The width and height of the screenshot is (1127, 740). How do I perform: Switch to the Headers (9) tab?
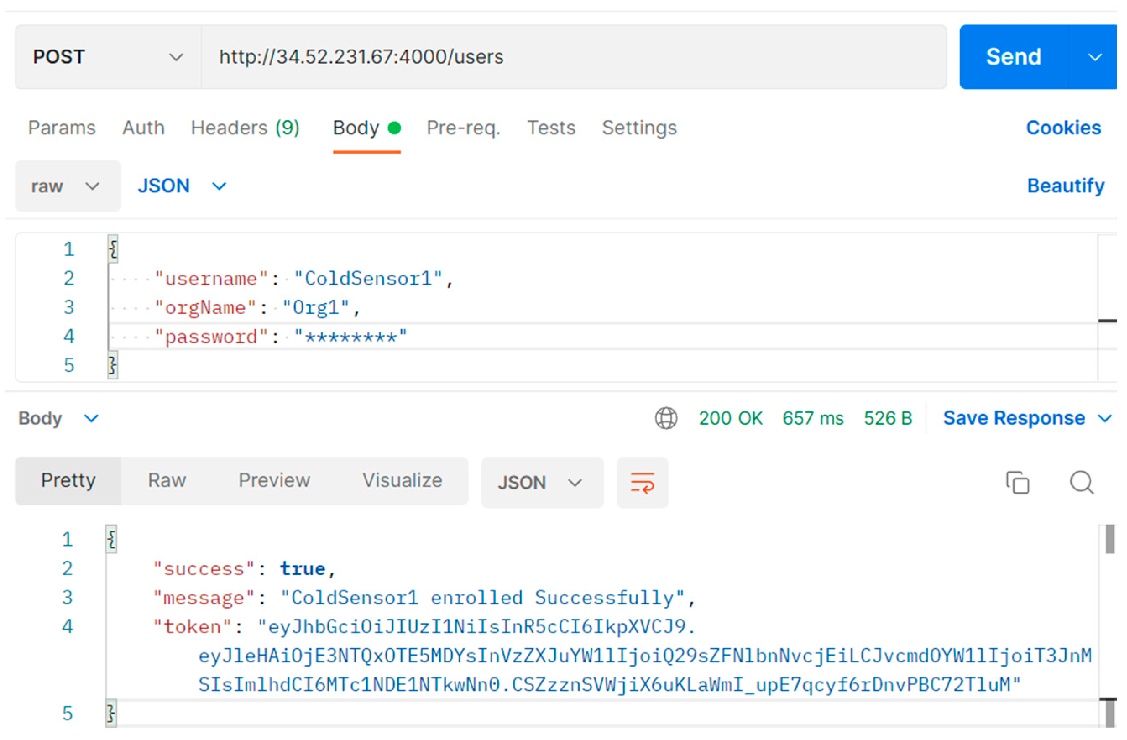point(245,128)
